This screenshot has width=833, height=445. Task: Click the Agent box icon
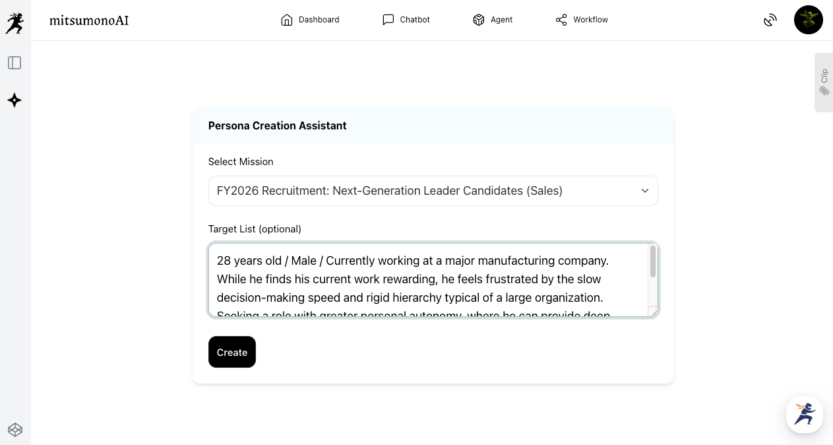pos(479,20)
